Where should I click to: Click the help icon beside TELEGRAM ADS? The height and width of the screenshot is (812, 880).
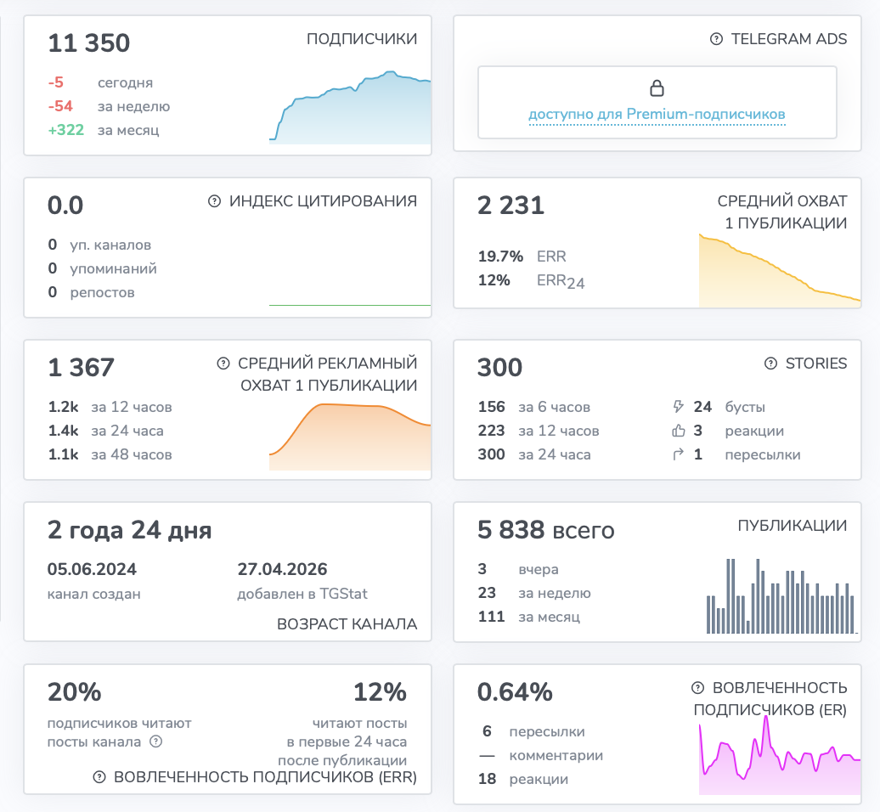pos(716,39)
